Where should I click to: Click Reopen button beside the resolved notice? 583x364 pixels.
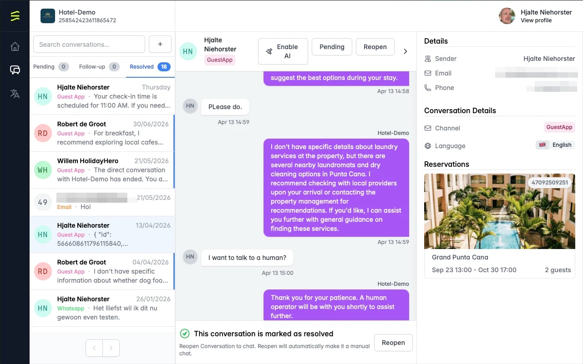point(393,343)
